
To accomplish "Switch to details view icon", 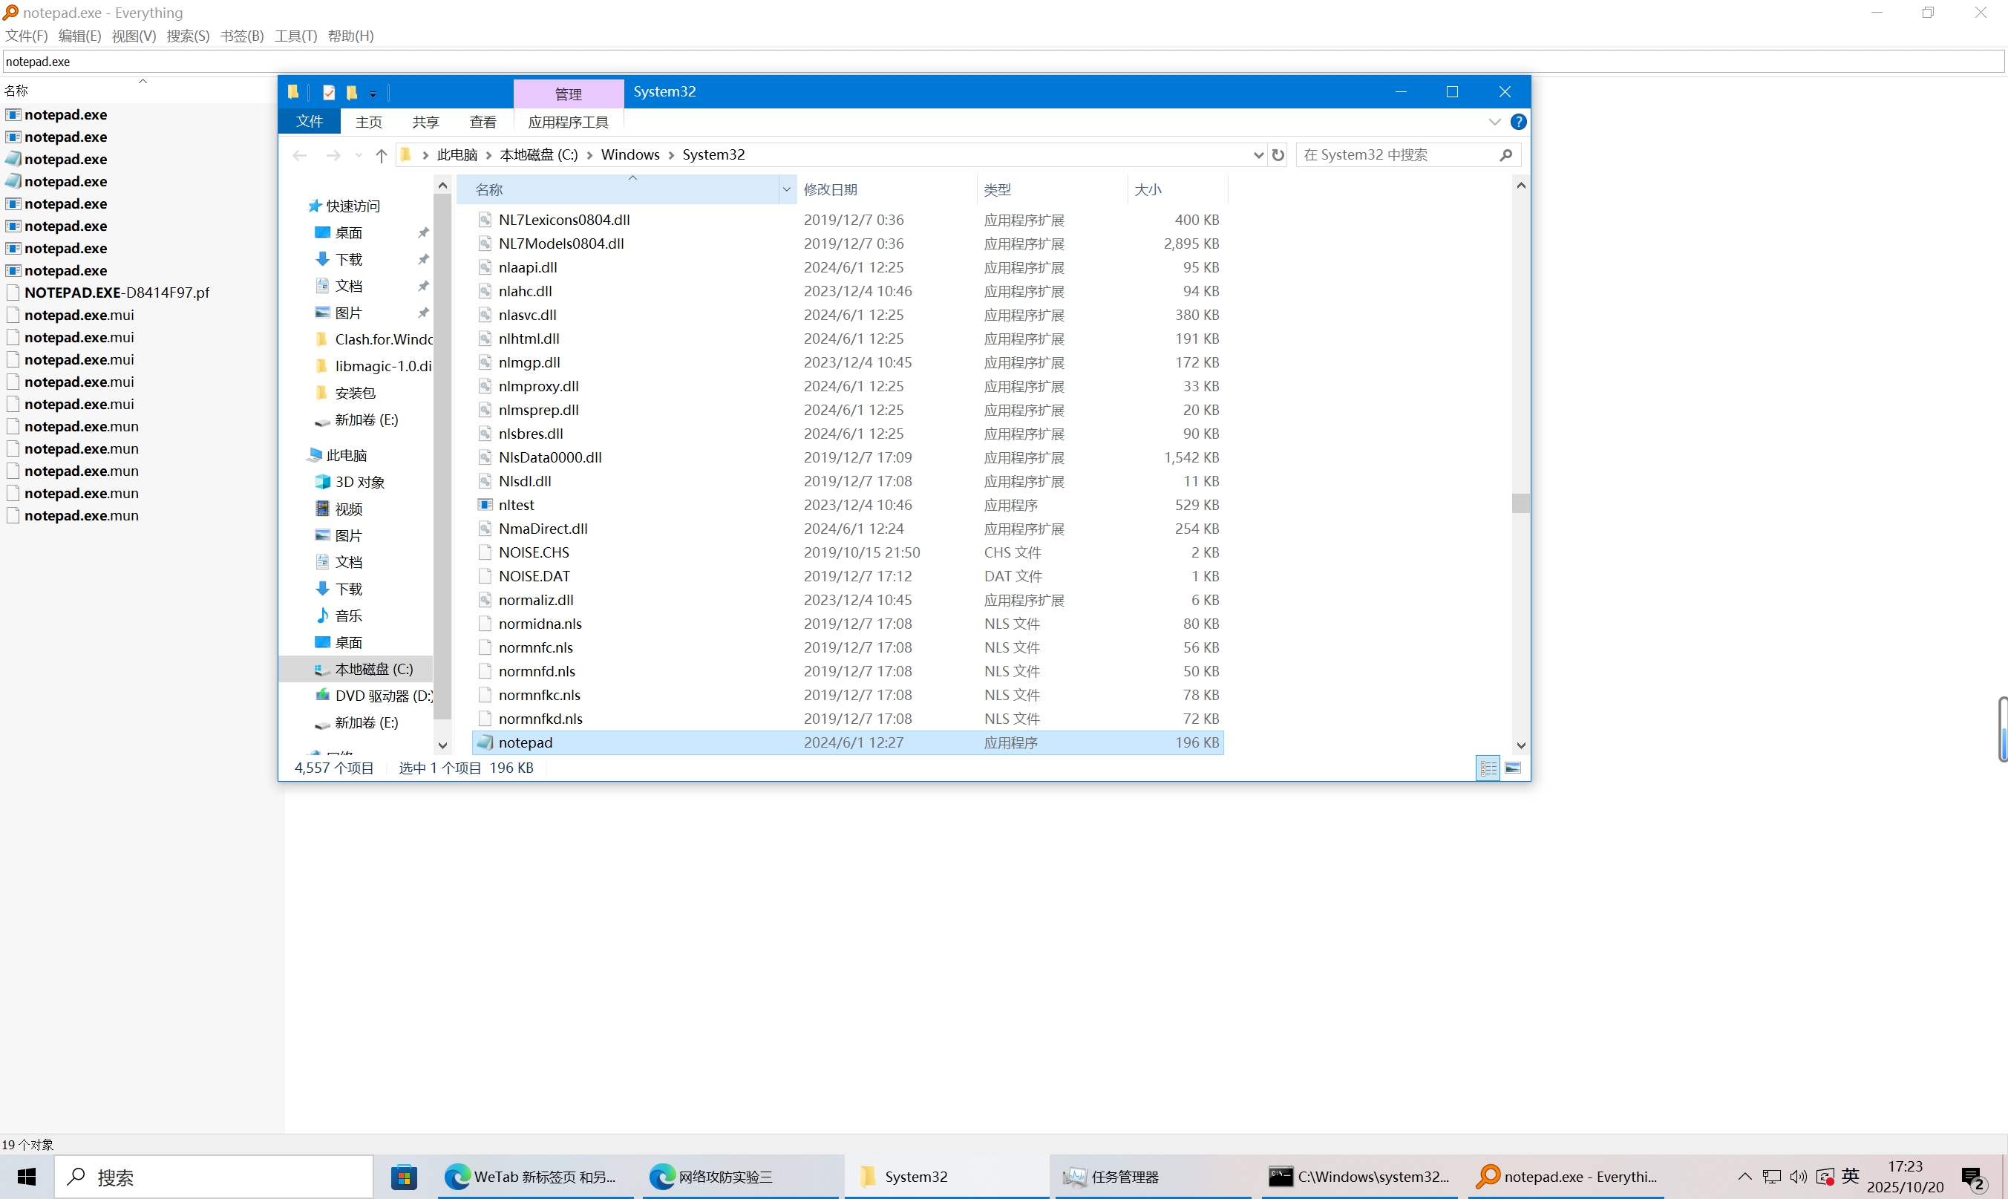I will [1488, 768].
